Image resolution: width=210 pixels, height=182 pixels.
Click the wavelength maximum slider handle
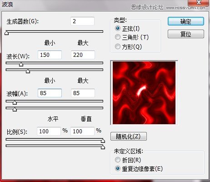coord(28,71)
